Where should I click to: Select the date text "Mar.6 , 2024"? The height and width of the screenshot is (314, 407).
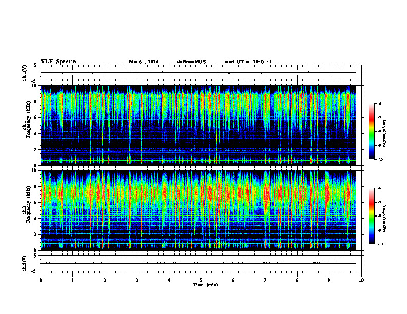click(x=143, y=62)
